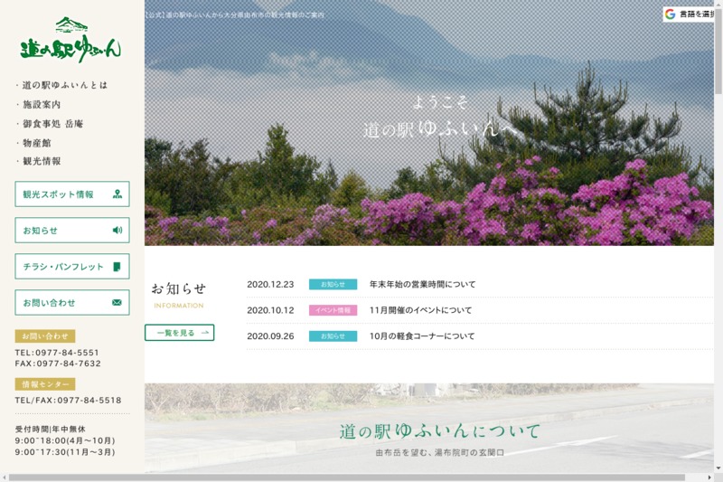Go to 御食事処 岳庵 in sidebar menu
This screenshot has width=723, height=482.
pyautogui.click(x=53, y=124)
